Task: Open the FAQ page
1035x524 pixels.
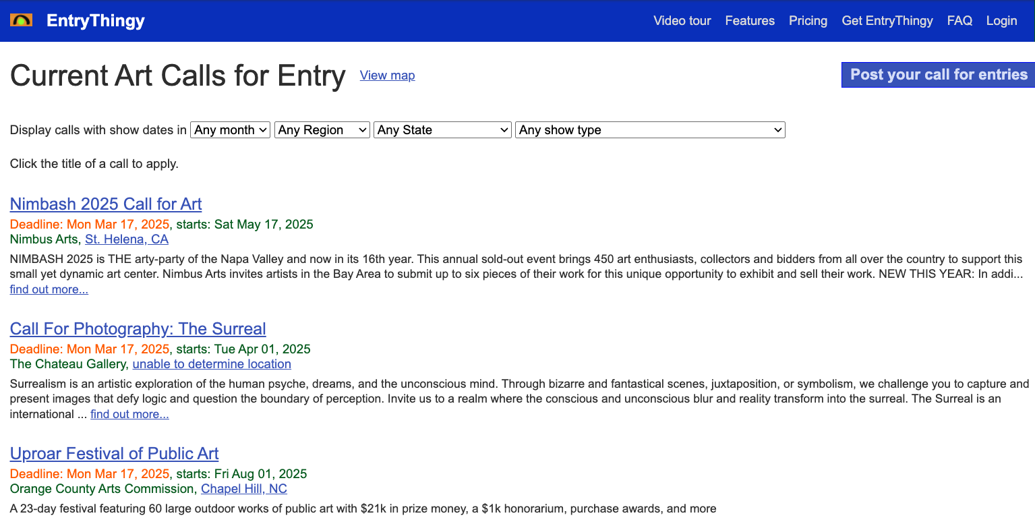Action: coord(959,21)
